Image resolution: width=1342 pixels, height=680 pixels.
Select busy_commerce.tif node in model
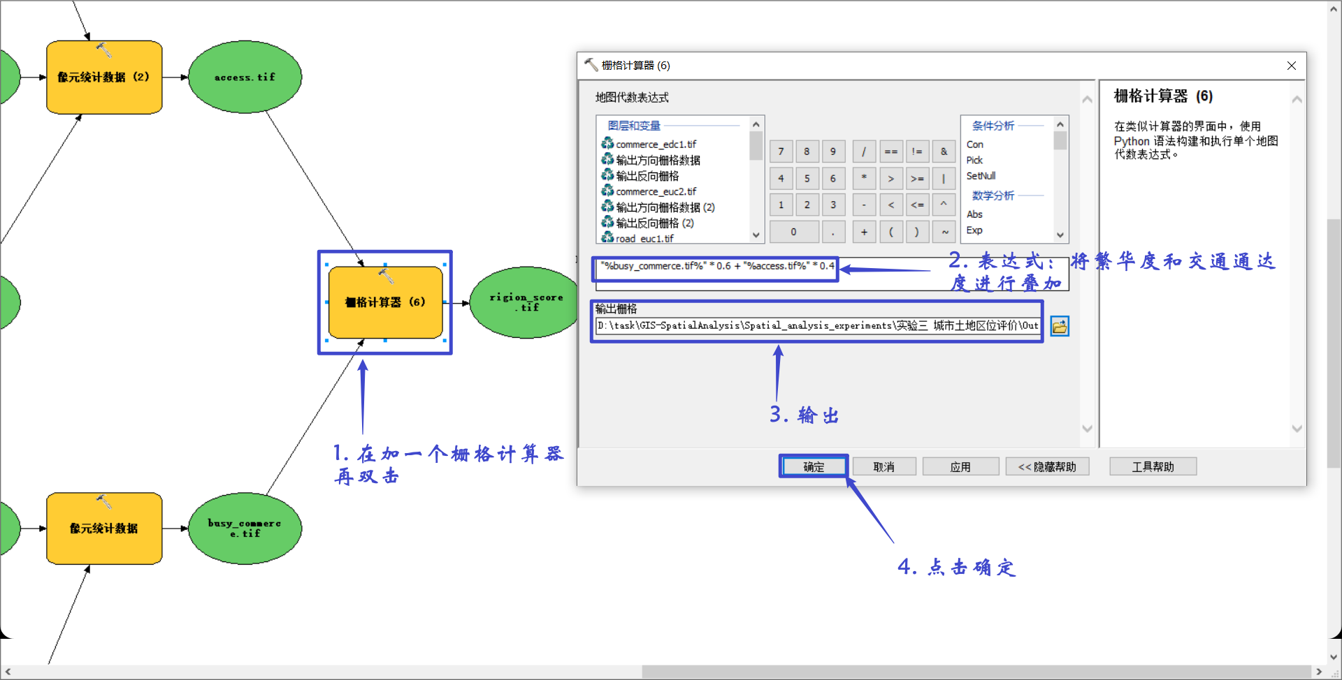point(245,528)
